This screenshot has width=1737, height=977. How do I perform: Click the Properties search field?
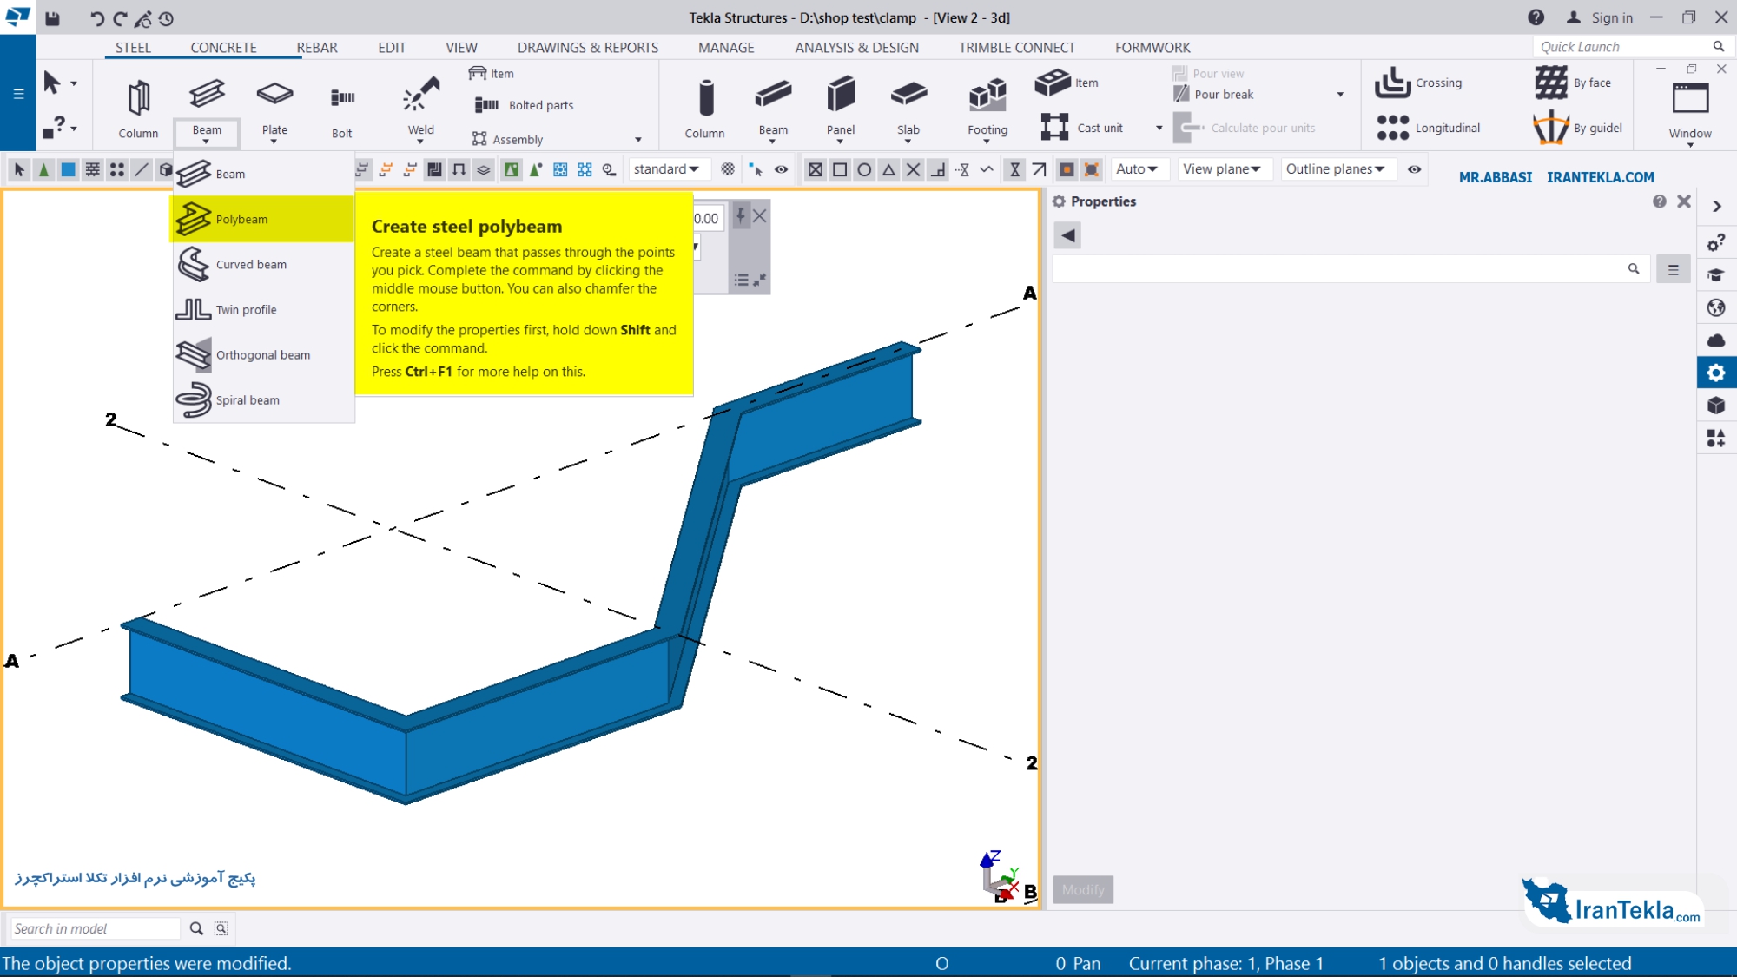(1351, 269)
